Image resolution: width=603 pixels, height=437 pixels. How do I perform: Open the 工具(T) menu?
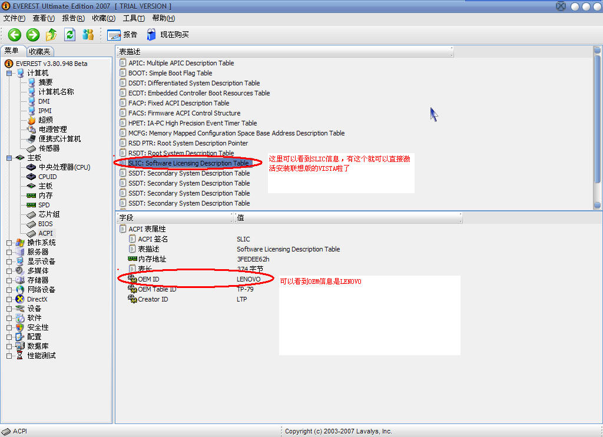click(x=134, y=18)
